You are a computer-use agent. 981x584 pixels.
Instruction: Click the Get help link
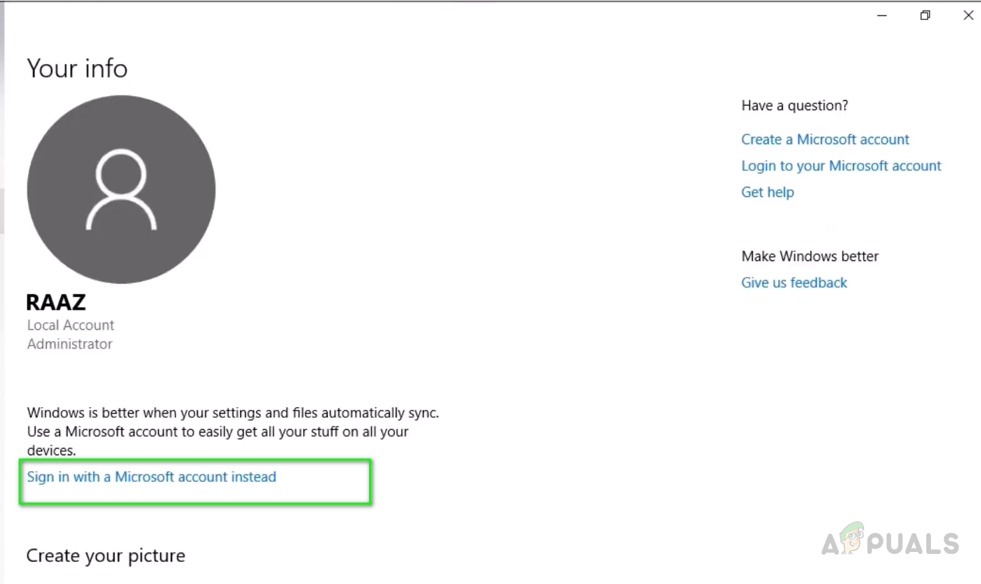click(767, 193)
